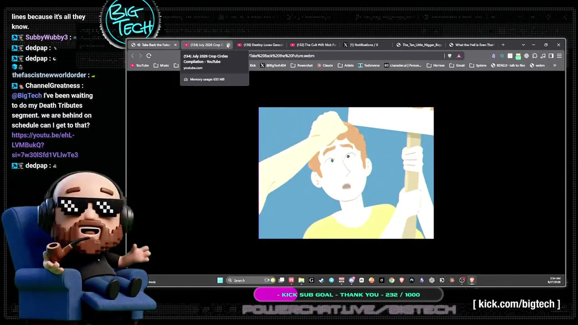The image size is (578, 325).
Task: Open the System bookmarks folder
Action: click(x=478, y=65)
